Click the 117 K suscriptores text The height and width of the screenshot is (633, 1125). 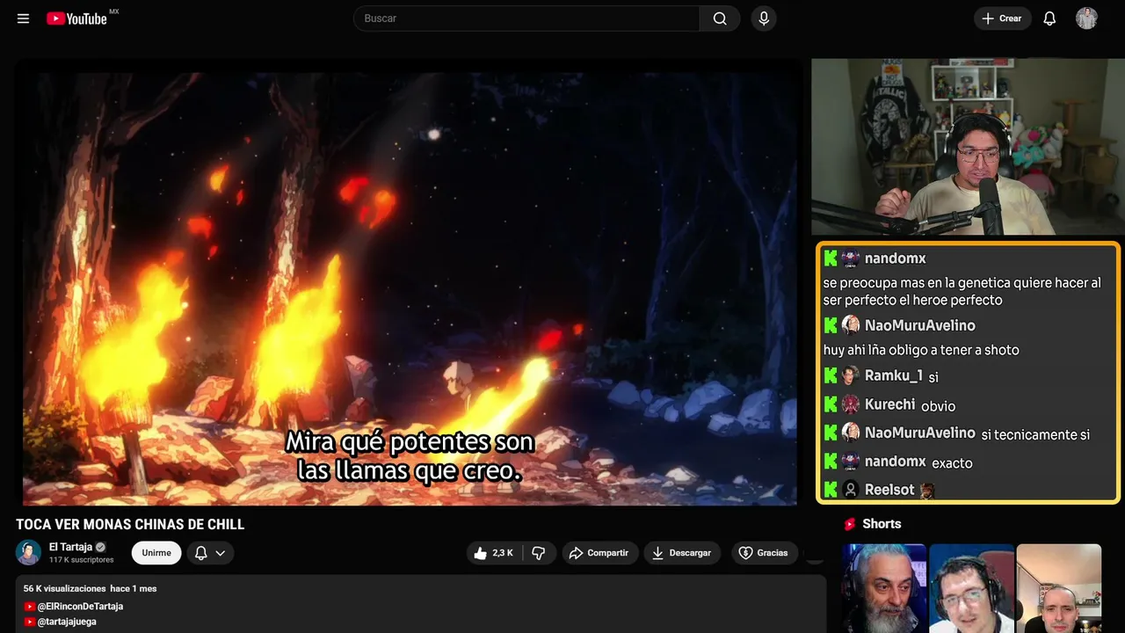pyautogui.click(x=82, y=560)
